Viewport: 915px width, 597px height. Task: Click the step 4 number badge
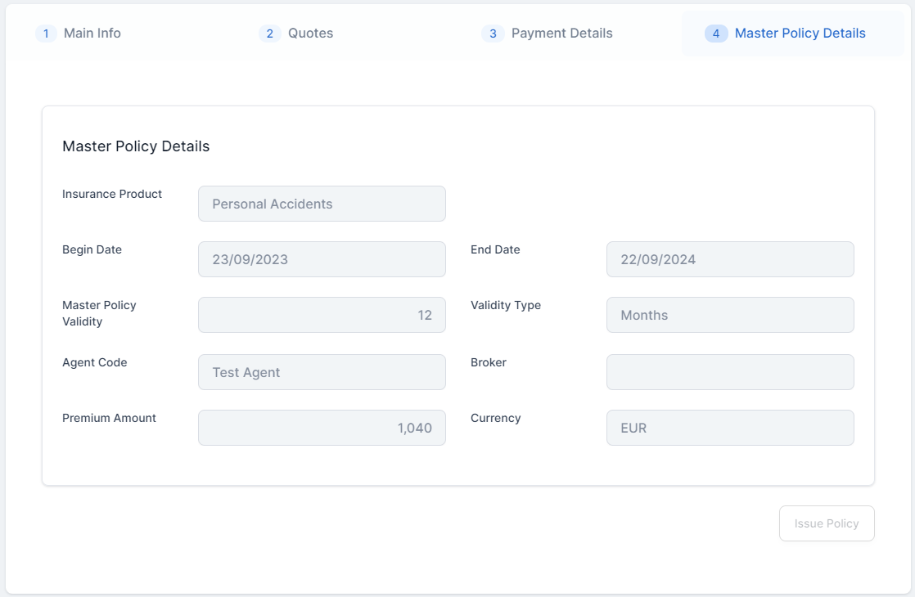(x=716, y=34)
